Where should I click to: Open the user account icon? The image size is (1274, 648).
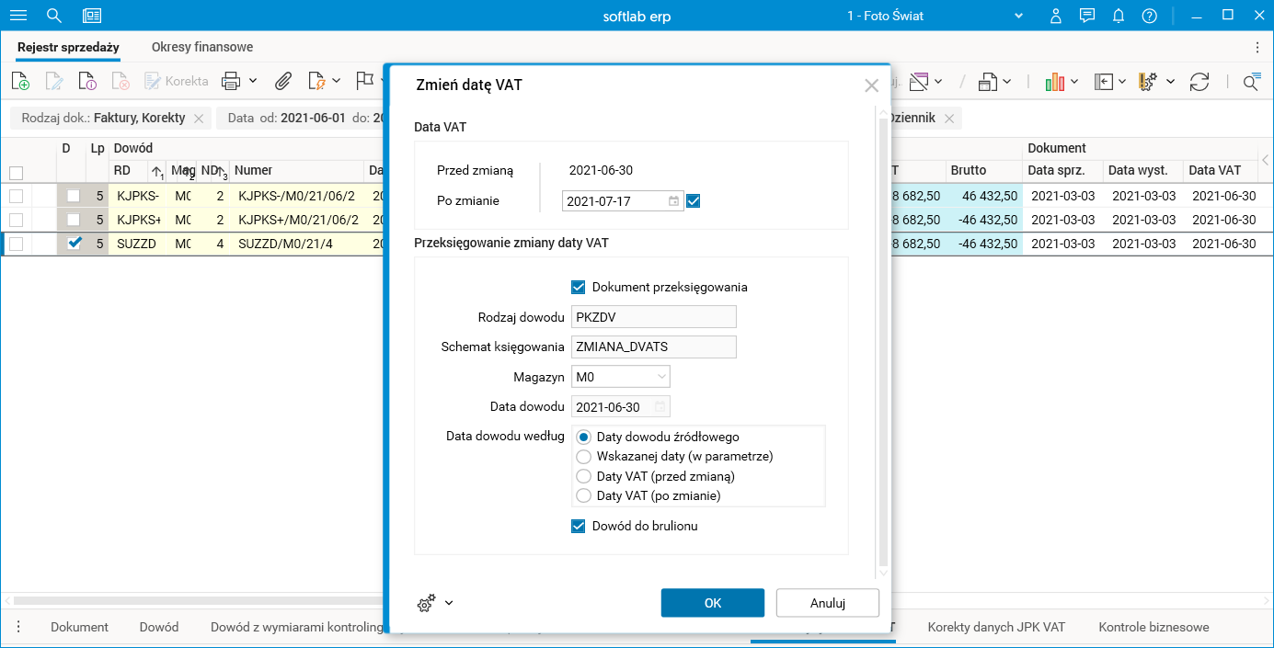(x=1056, y=16)
